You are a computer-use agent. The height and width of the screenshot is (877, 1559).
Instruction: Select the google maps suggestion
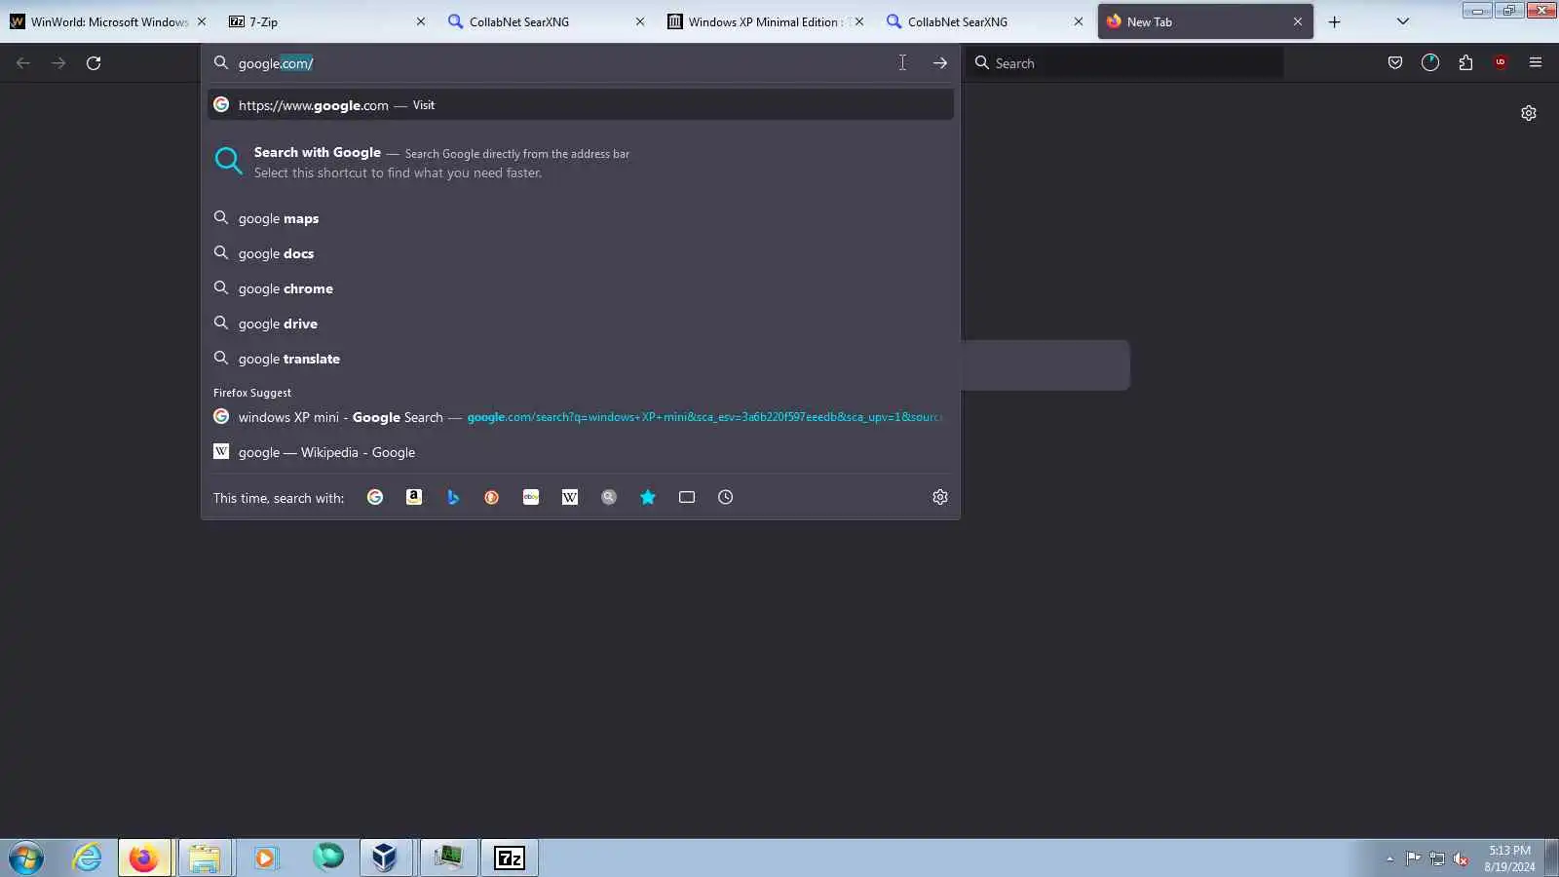(x=580, y=218)
